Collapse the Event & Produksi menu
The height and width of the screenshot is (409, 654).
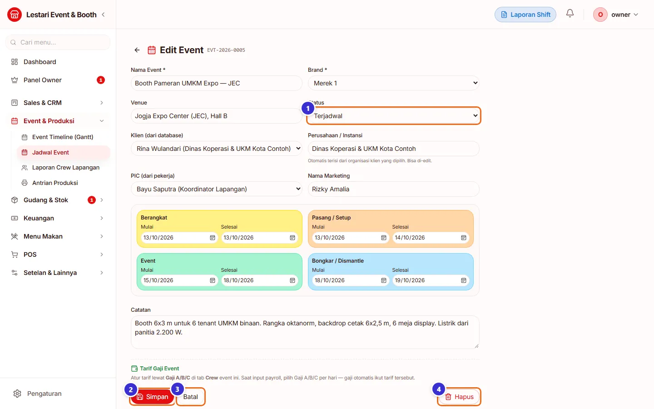point(58,121)
